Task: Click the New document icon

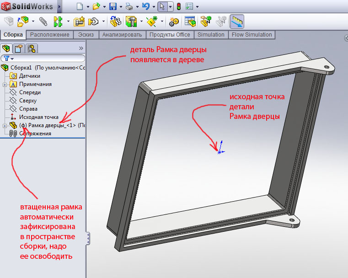Action: click(x=80, y=7)
